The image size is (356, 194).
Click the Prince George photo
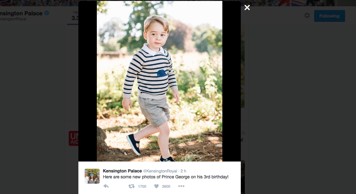point(159,81)
